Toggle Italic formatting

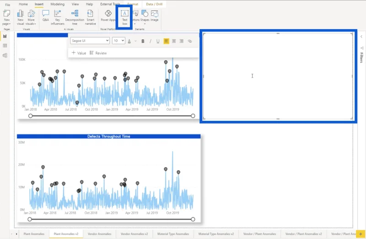pos(151,41)
